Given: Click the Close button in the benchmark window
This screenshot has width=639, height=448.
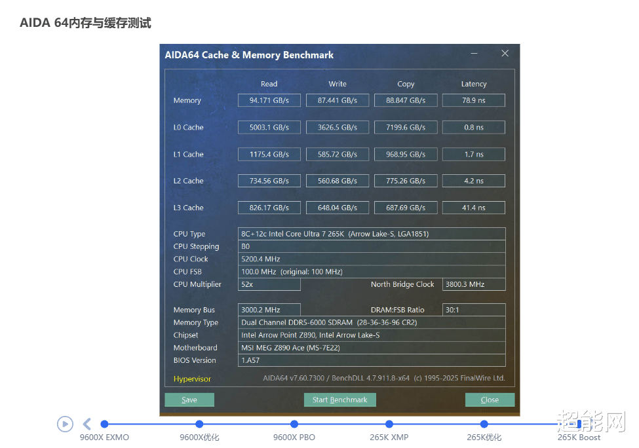Looking at the screenshot, I should click(x=490, y=400).
